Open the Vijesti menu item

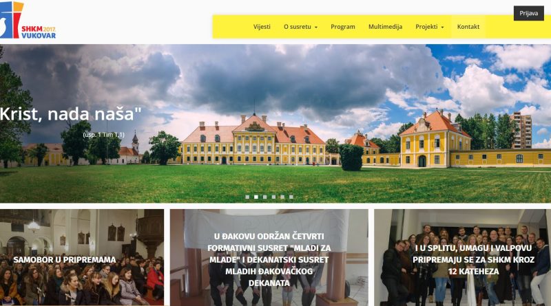click(262, 27)
